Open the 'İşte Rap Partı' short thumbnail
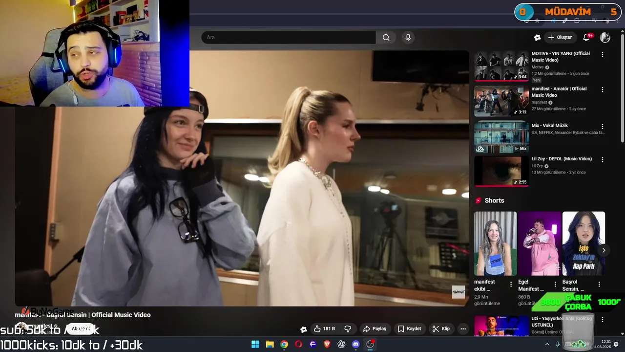The width and height of the screenshot is (625, 352). click(x=583, y=243)
